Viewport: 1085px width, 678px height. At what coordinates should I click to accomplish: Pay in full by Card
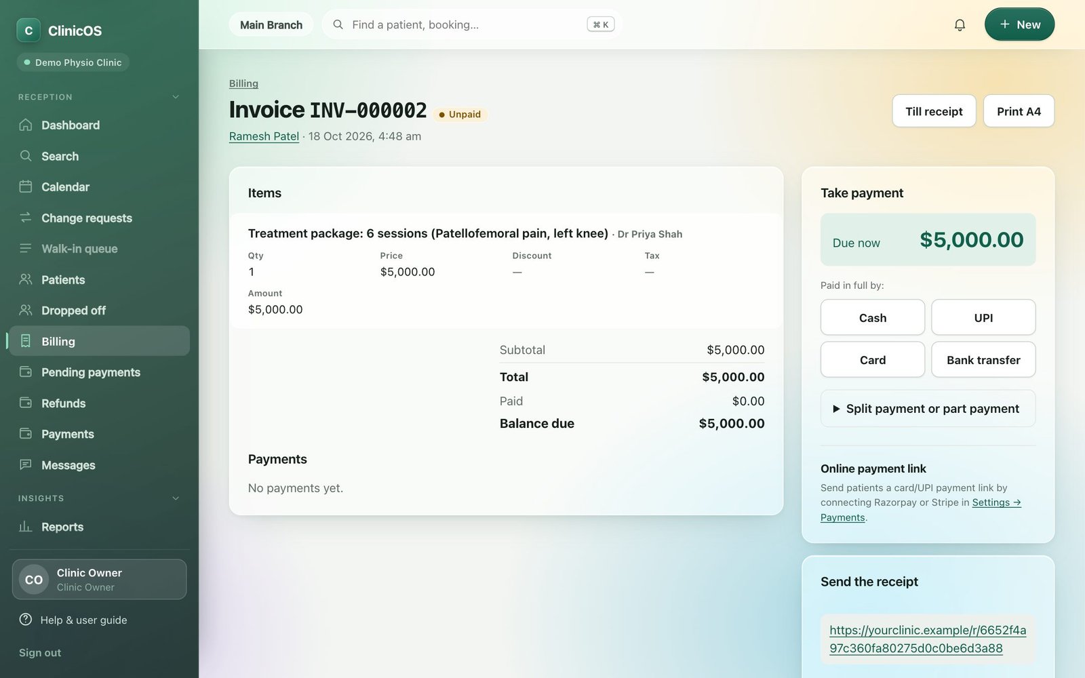(873, 359)
